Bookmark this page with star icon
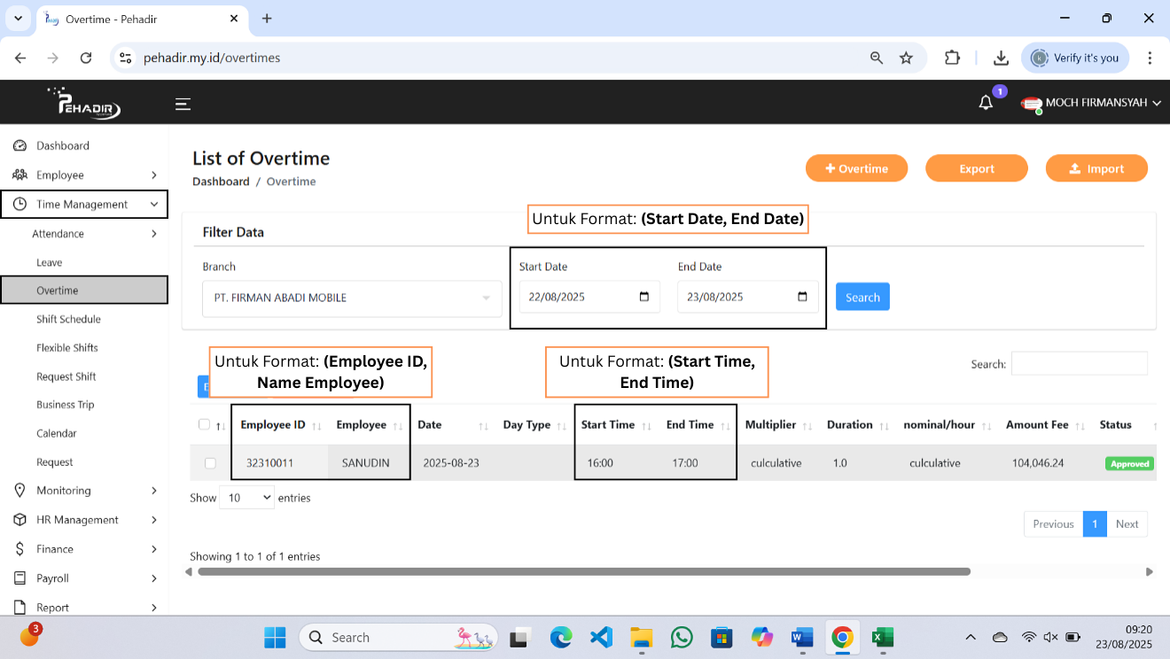Screen dimensions: 1170x659 point(906,58)
